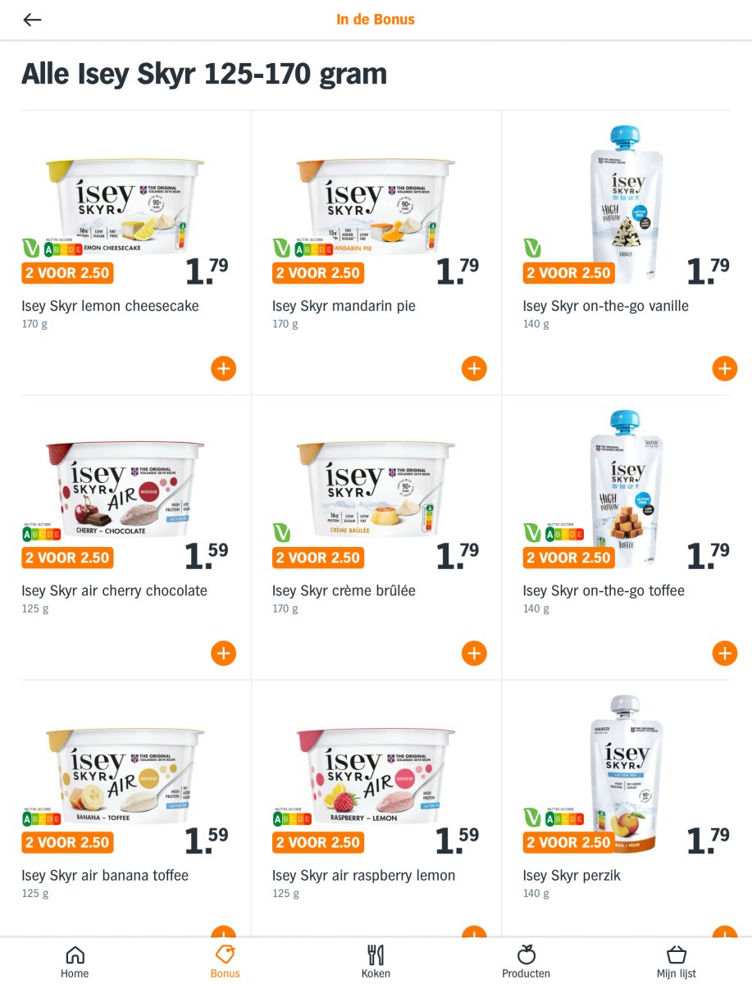The width and height of the screenshot is (752, 984).
Task: Open the Home tab
Action: coord(75,961)
